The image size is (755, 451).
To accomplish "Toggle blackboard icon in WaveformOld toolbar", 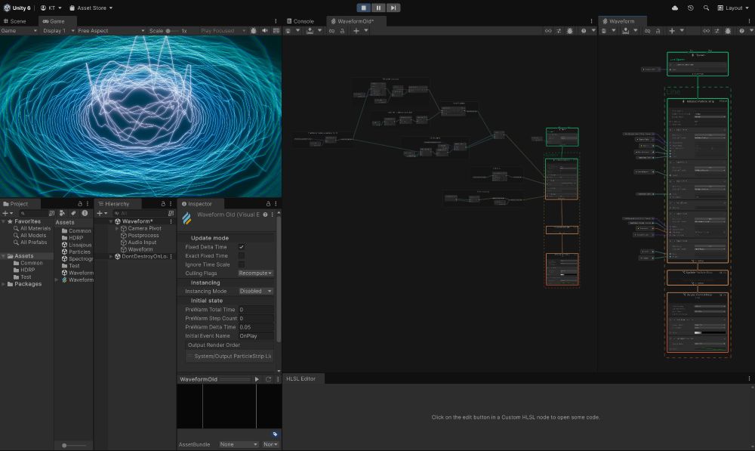I will coord(548,31).
